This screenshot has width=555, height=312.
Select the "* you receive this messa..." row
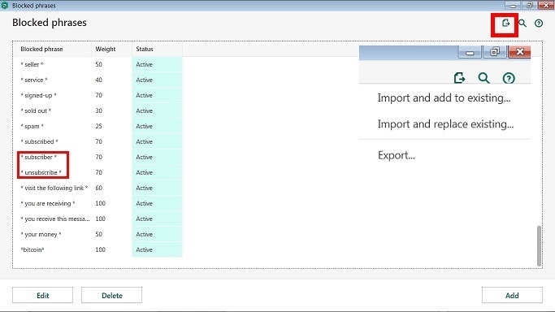click(x=98, y=219)
